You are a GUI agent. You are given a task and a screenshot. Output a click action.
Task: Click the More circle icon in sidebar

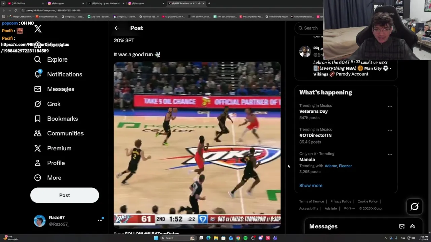[38, 178]
